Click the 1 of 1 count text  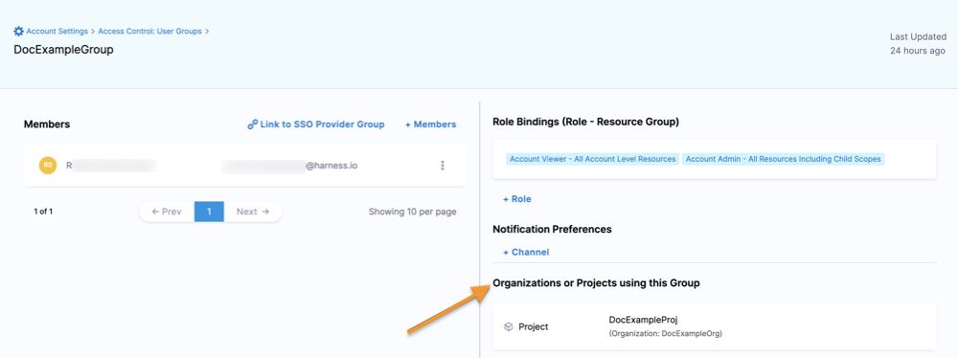[43, 212]
